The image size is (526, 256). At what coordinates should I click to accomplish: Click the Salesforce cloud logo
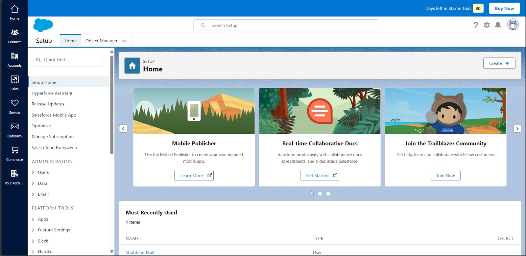43,25
